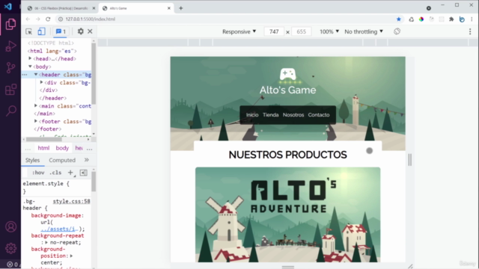
Task: Bookmark page with star icon
Action: (x=399, y=19)
